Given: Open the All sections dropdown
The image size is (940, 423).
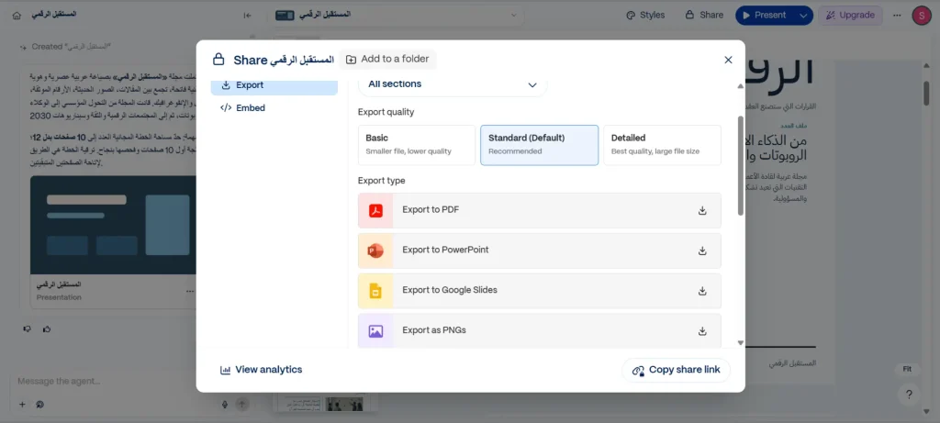Looking at the screenshot, I should [x=453, y=84].
